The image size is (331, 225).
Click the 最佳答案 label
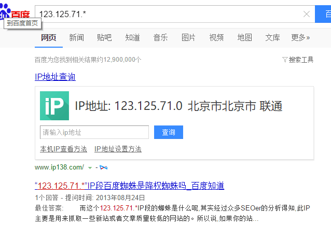click(49, 208)
